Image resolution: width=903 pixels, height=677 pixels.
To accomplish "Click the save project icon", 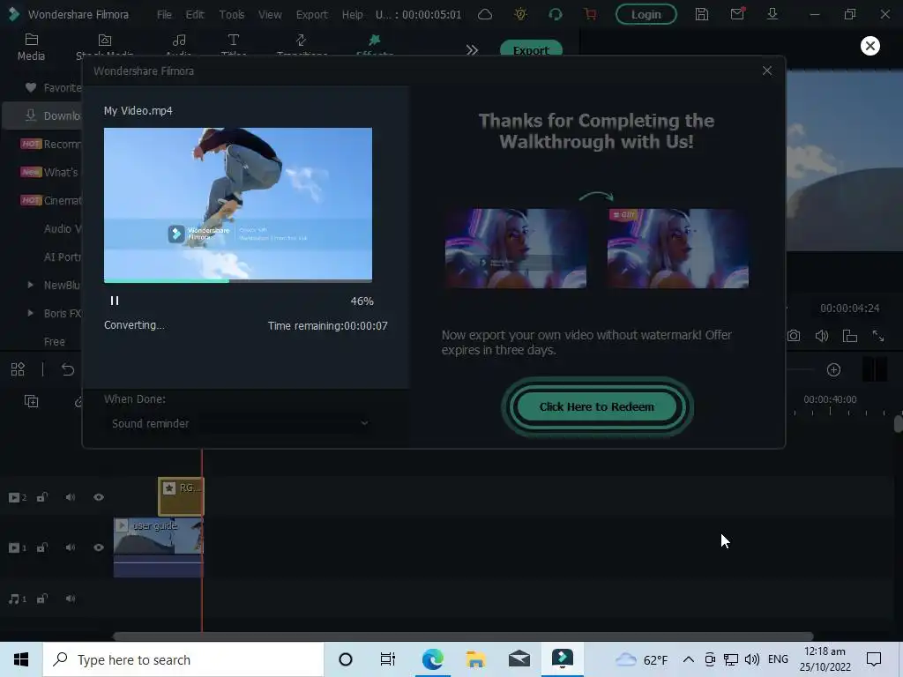I will pyautogui.click(x=701, y=14).
